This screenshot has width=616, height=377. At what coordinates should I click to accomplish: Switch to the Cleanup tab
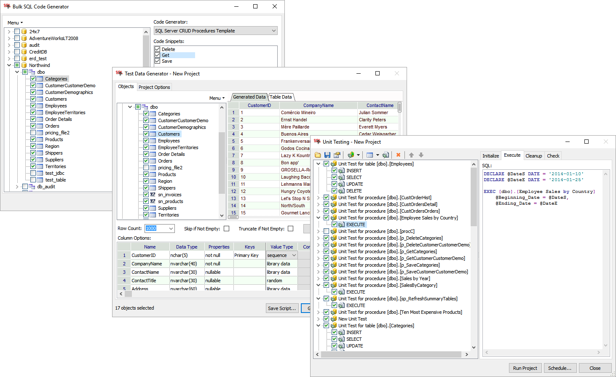click(533, 156)
